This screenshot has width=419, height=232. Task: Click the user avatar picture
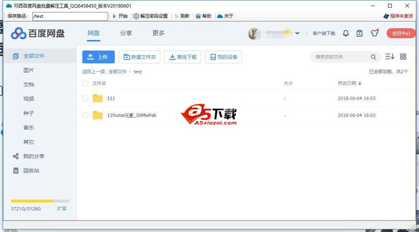[x=253, y=34]
